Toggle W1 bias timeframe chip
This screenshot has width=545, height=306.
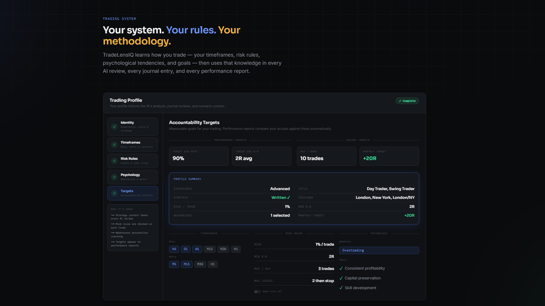coord(197,249)
